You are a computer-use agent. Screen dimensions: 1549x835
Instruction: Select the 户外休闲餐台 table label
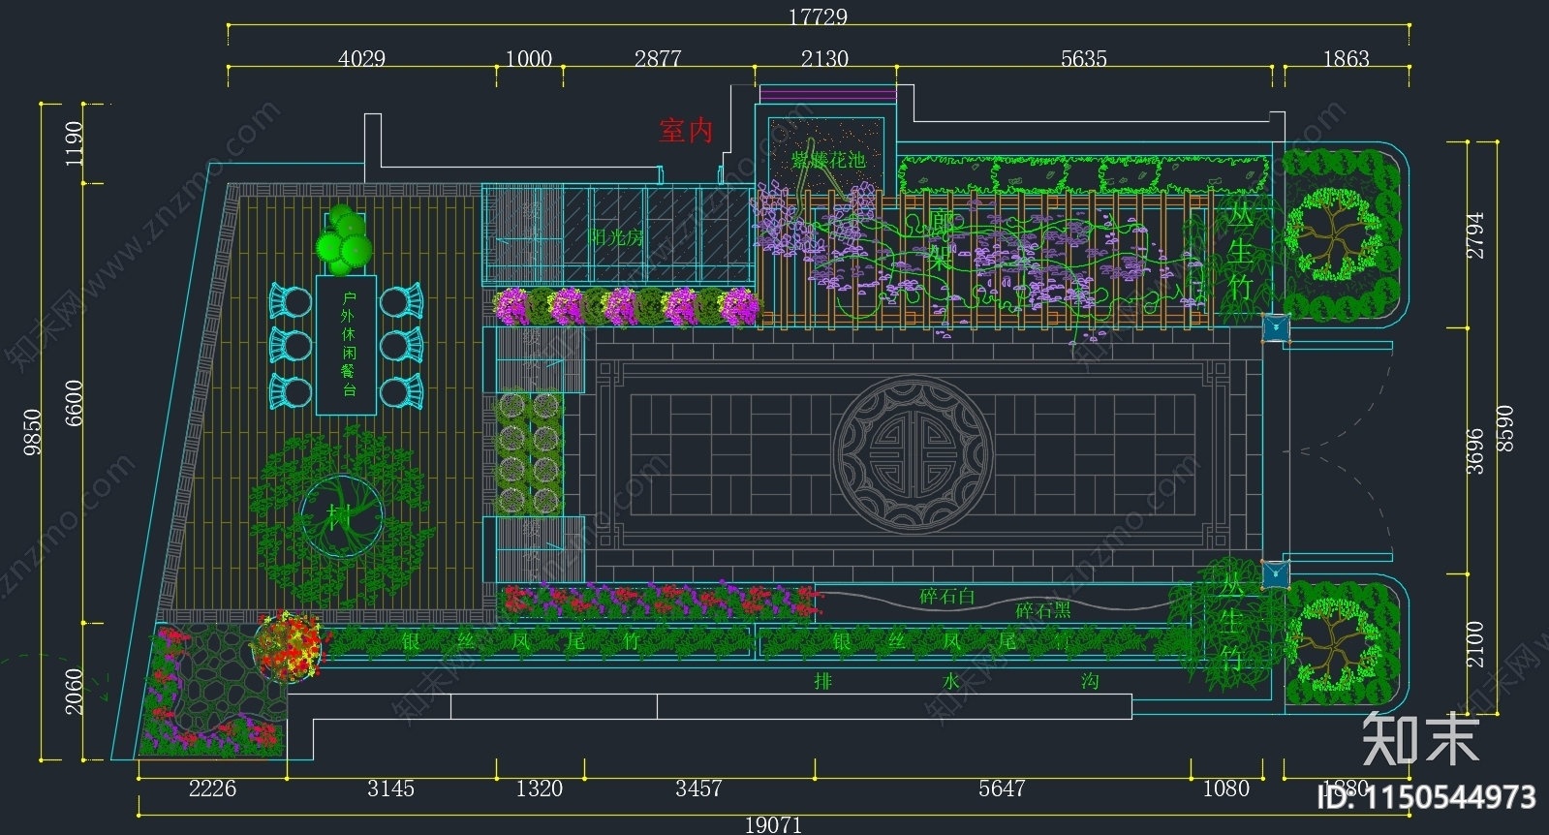point(348,343)
